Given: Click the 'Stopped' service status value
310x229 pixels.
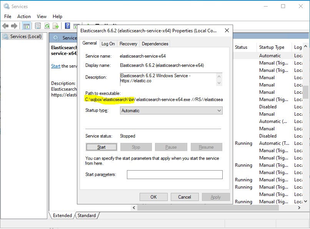Looking at the screenshot, I should 128,136.
